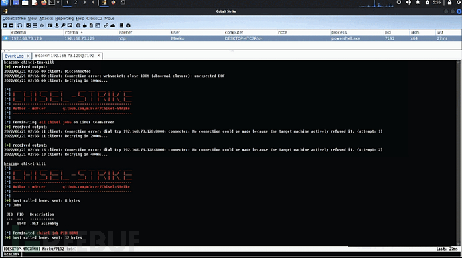Viewport: 462px width, 258px height.
Task: Click the note column header
Action: (303, 32)
